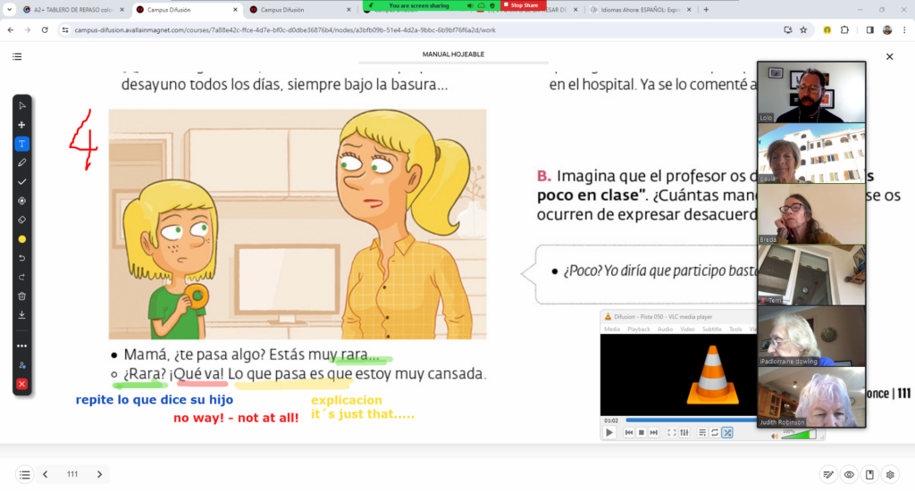Bookmark this page with the star icon
915x491 pixels.
(x=803, y=29)
